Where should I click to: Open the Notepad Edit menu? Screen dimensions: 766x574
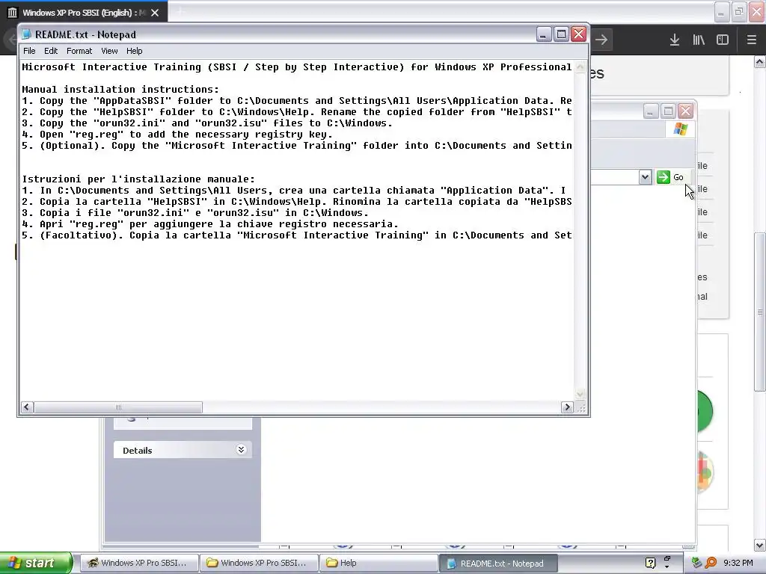coord(51,51)
